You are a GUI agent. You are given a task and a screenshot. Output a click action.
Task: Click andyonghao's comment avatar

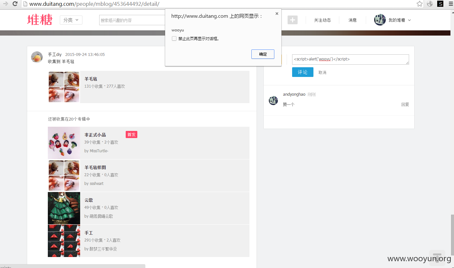(273, 100)
